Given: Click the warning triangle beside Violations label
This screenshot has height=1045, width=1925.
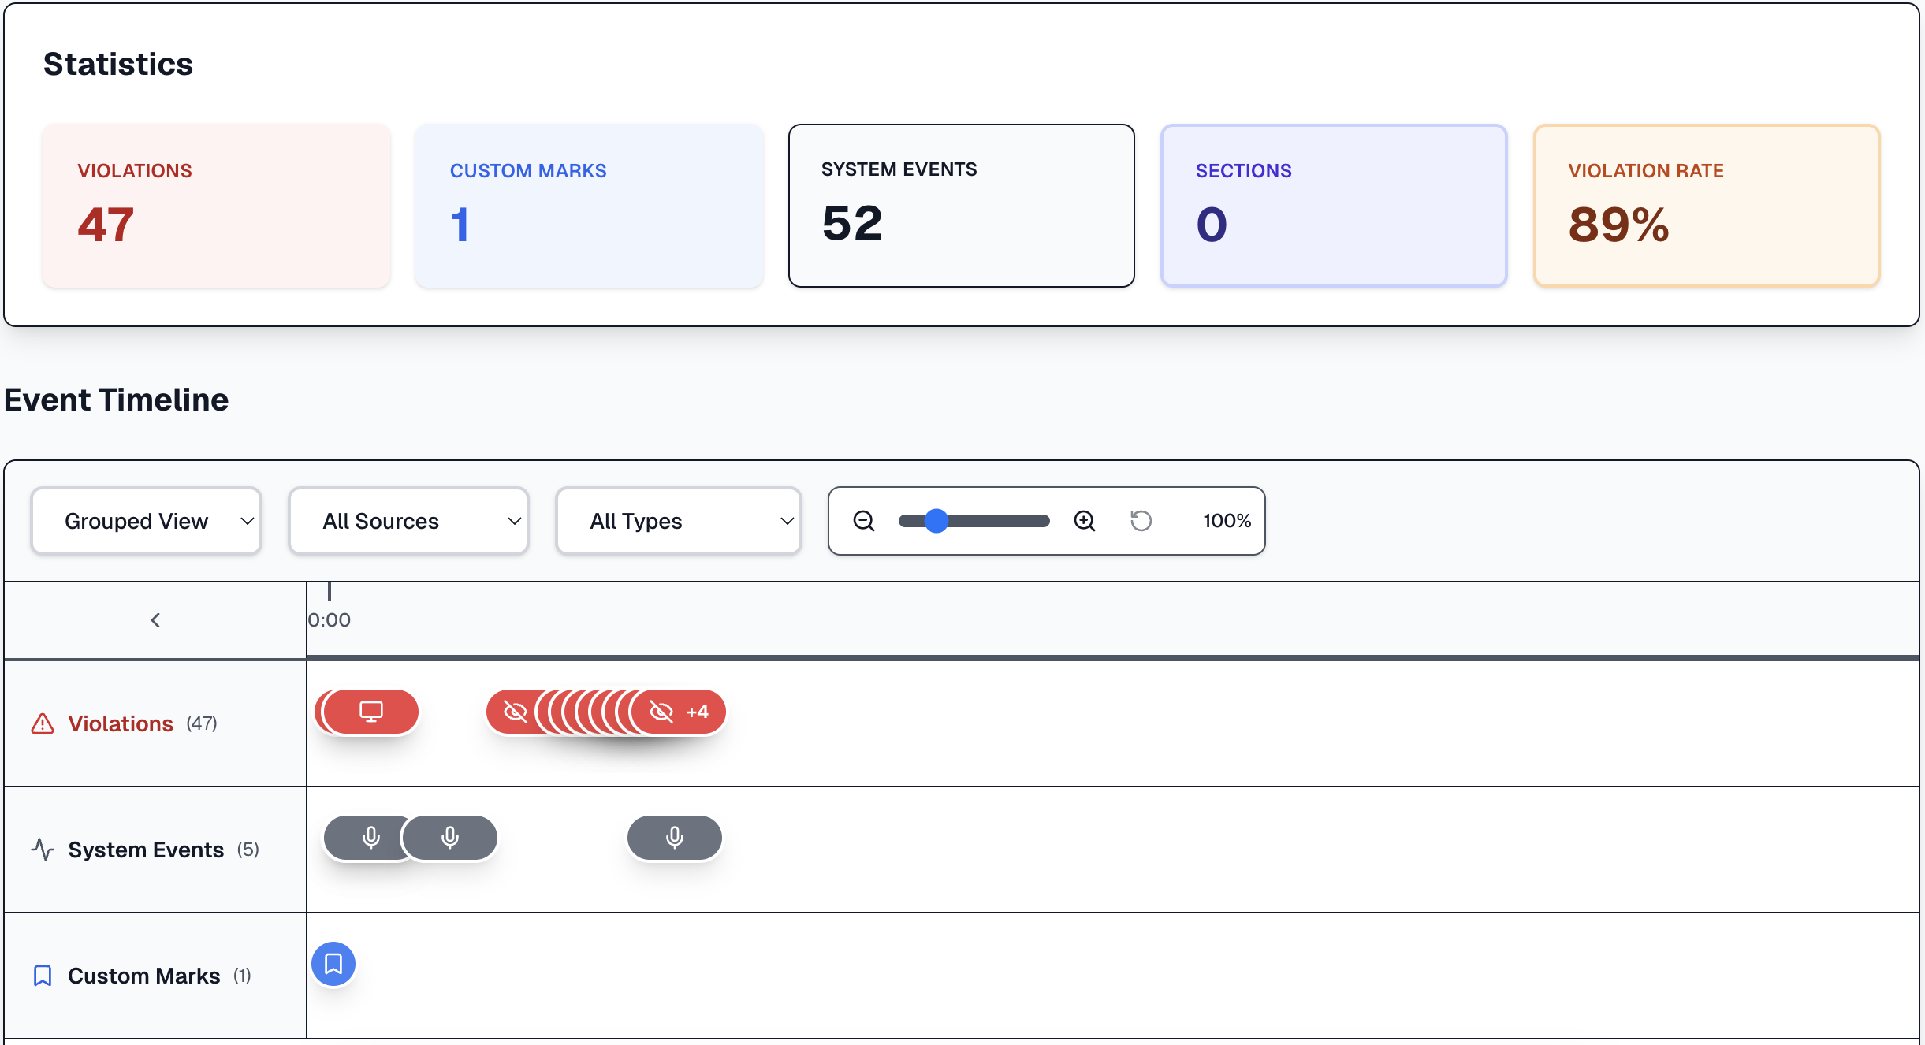Looking at the screenshot, I should coord(43,723).
